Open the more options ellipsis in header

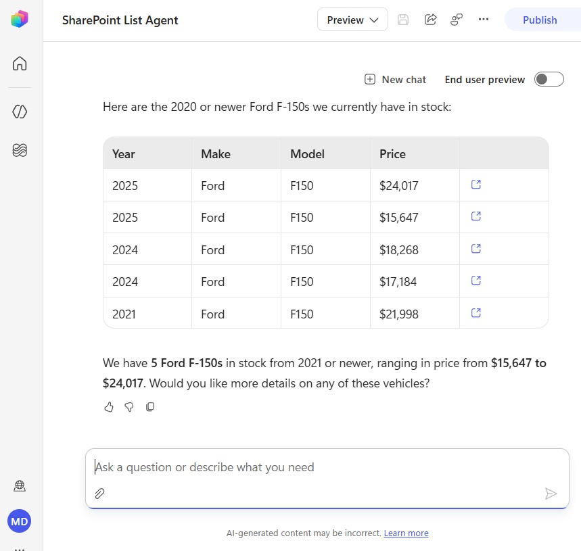pyautogui.click(x=484, y=19)
